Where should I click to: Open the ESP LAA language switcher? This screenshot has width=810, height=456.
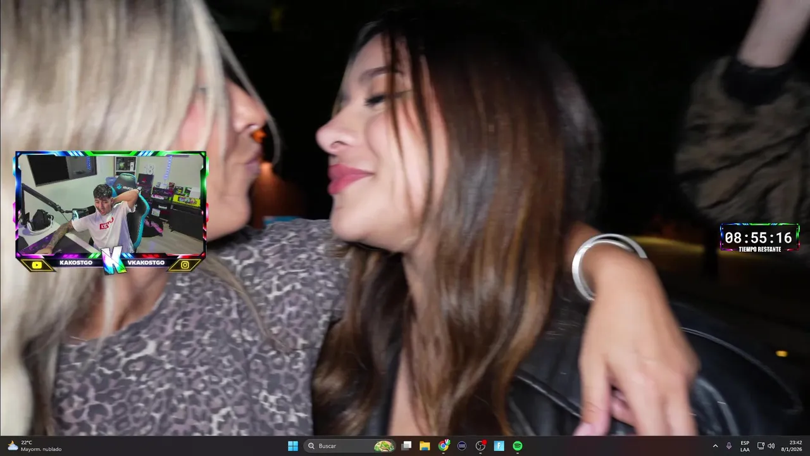pos(745,446)
